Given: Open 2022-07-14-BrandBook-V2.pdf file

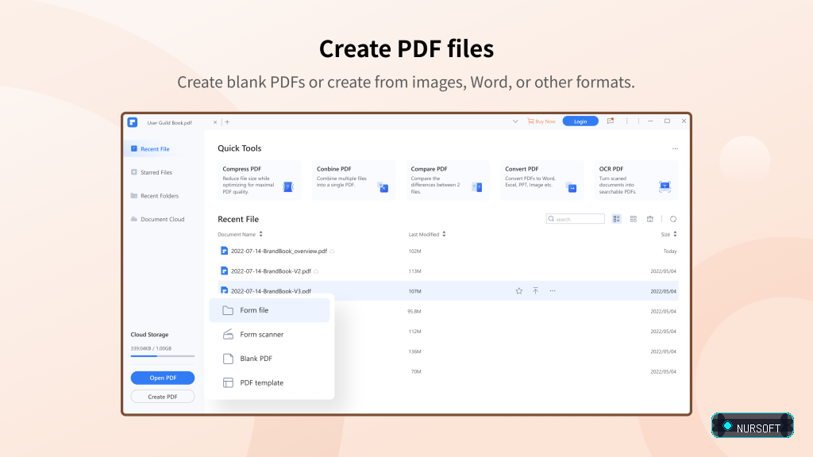Looking at the screenshot, I should point(271,271).
